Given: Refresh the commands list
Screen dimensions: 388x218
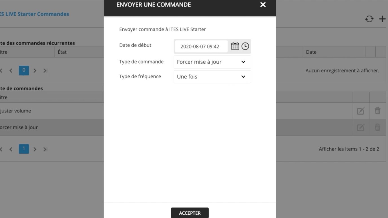Looking at the screenshot, I should pyautogui.click(x=369, y=19).
